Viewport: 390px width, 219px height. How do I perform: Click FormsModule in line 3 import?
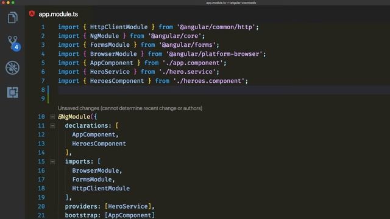click(110, 44)
